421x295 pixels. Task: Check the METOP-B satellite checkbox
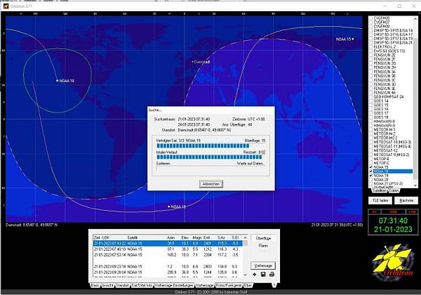[x=371, y=159]
